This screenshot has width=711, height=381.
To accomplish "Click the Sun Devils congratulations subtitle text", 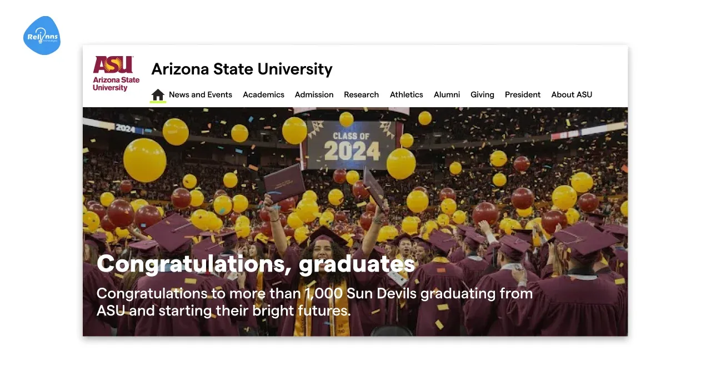I will [314, 302].
